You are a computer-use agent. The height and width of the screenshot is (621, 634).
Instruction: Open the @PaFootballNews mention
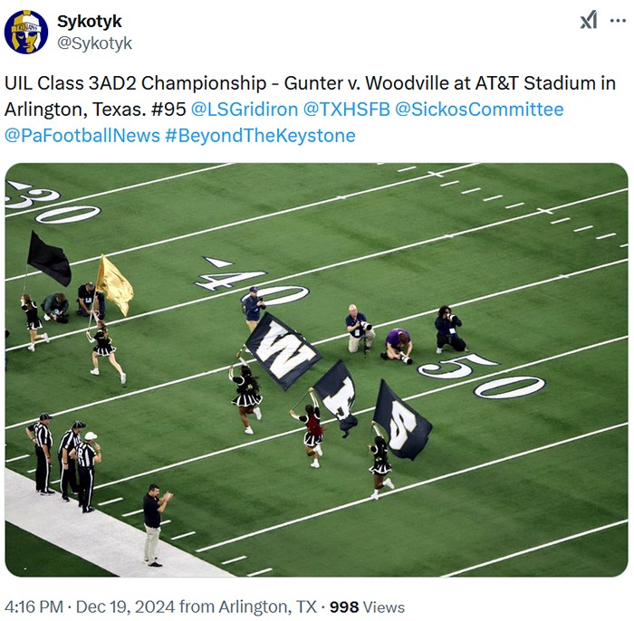click(x=82, y=136)
